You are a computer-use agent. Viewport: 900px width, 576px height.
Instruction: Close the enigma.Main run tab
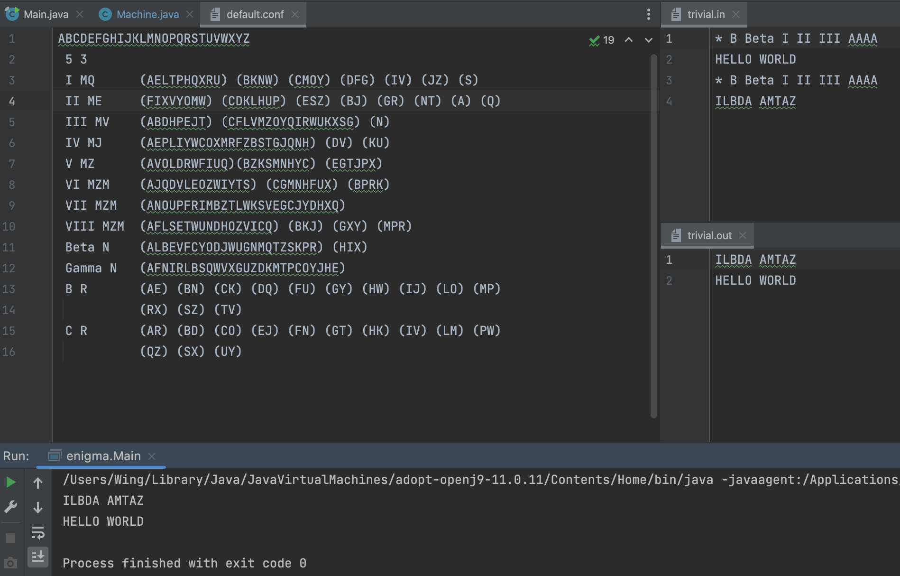(x=152, y=456)
